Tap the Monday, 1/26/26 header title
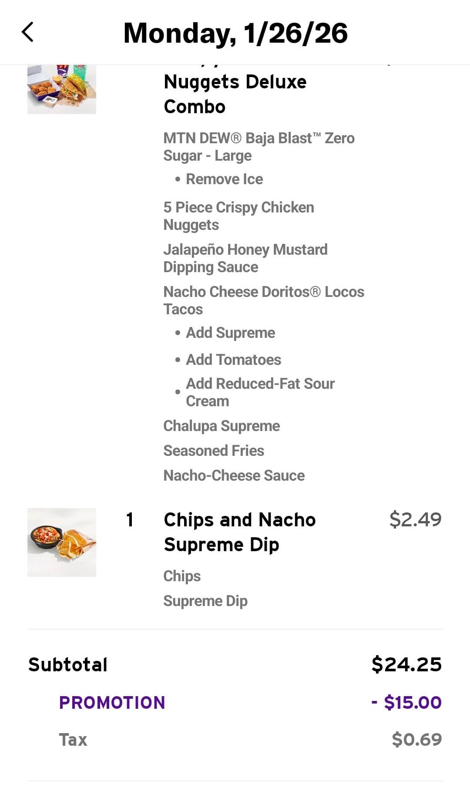Image resolution: width=470 pixels, height=788 pixels. coord(235,33)
